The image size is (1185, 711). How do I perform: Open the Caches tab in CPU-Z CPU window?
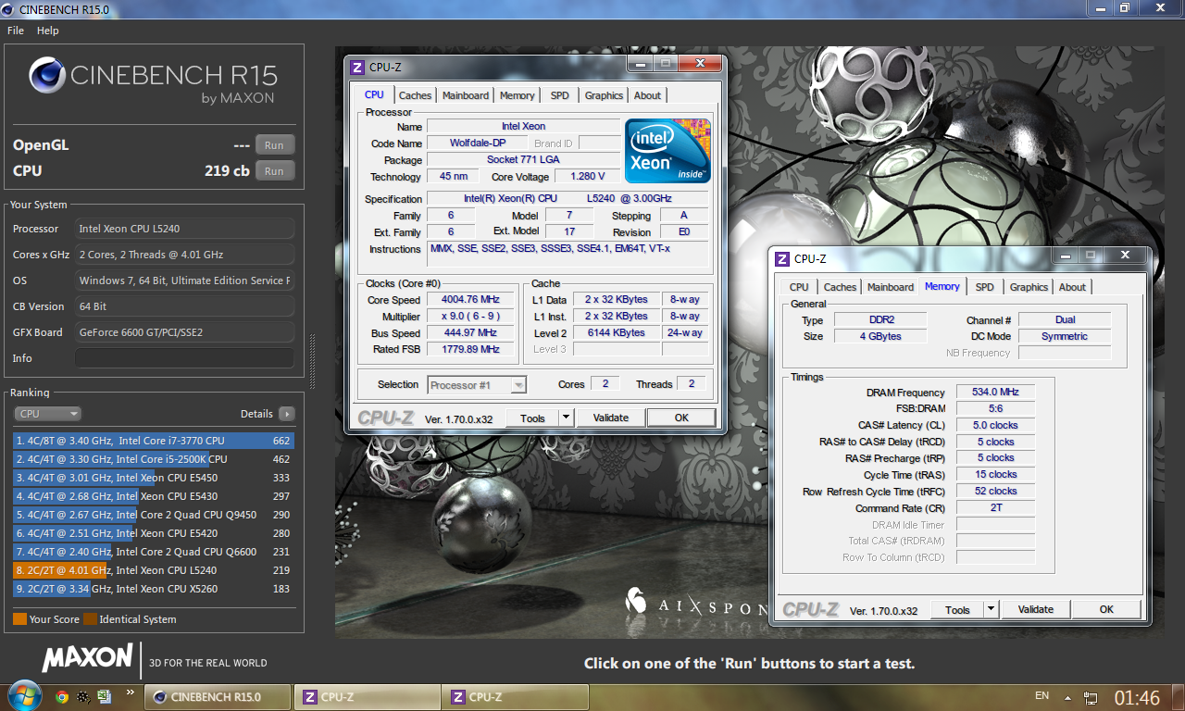tap(415, 95)
